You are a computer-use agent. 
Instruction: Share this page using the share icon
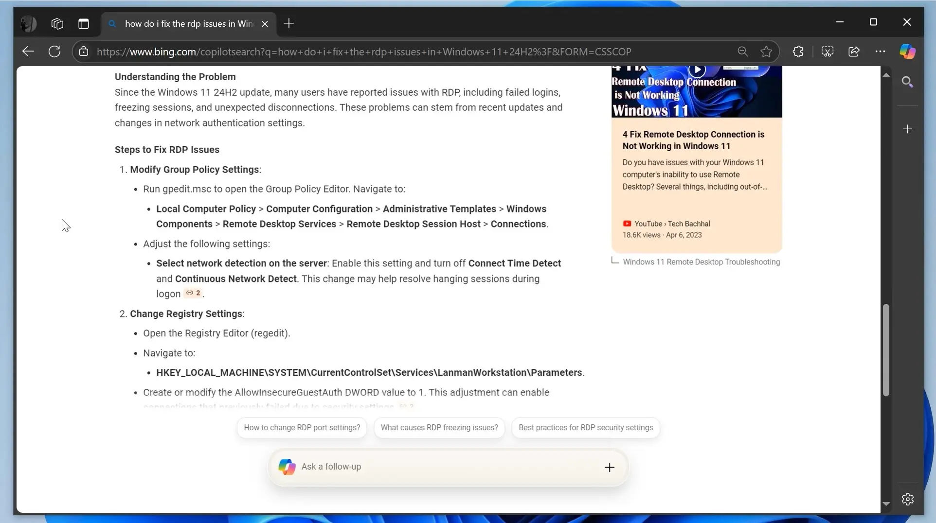tap(854, 52)
